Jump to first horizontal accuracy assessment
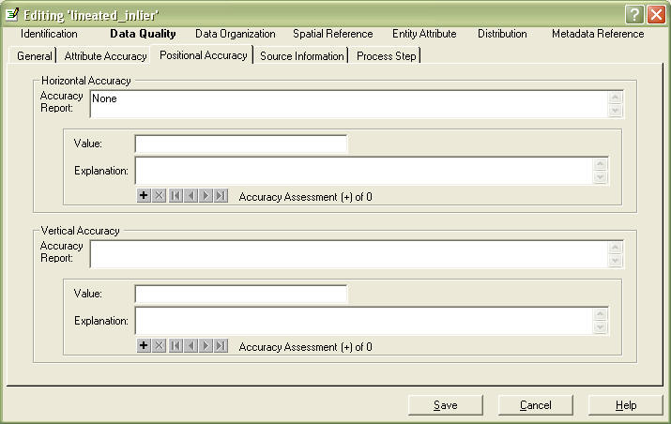Viewport: 671px width, 424px height. 175,196
